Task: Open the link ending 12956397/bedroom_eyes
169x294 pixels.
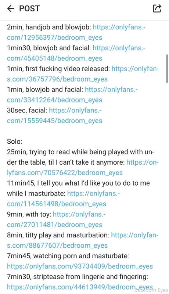Action: (54, 37)
